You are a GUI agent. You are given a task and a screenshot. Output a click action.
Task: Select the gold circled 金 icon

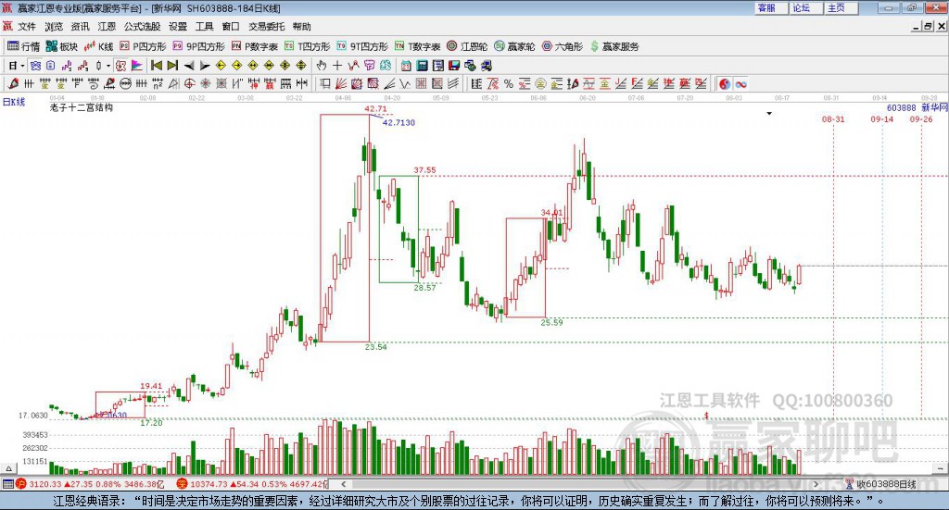(x=540, y=84)
